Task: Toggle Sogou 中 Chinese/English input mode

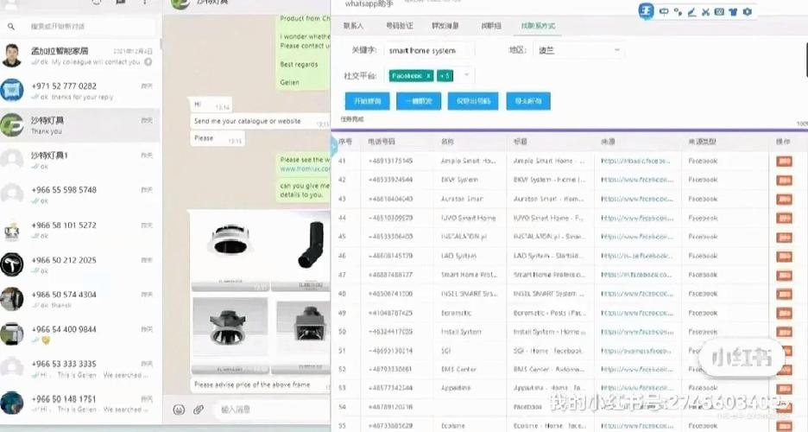Action: click(x=664, y=11)
